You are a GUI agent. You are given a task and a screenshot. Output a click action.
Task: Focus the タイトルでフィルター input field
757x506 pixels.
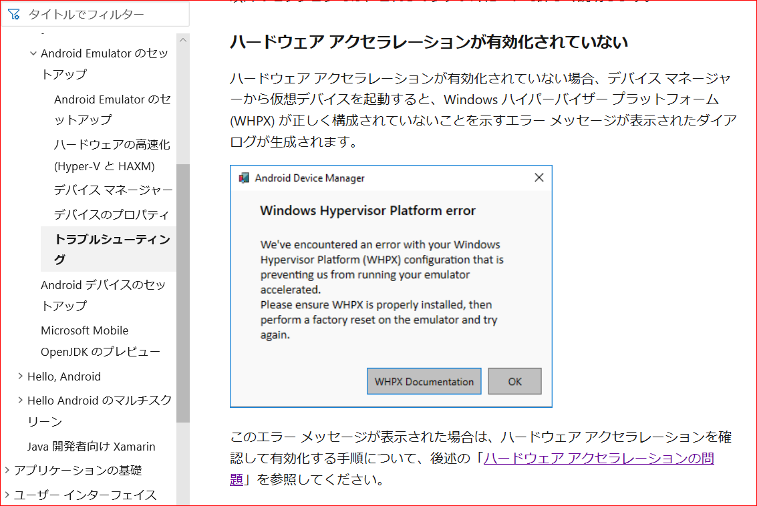(97, 15)
